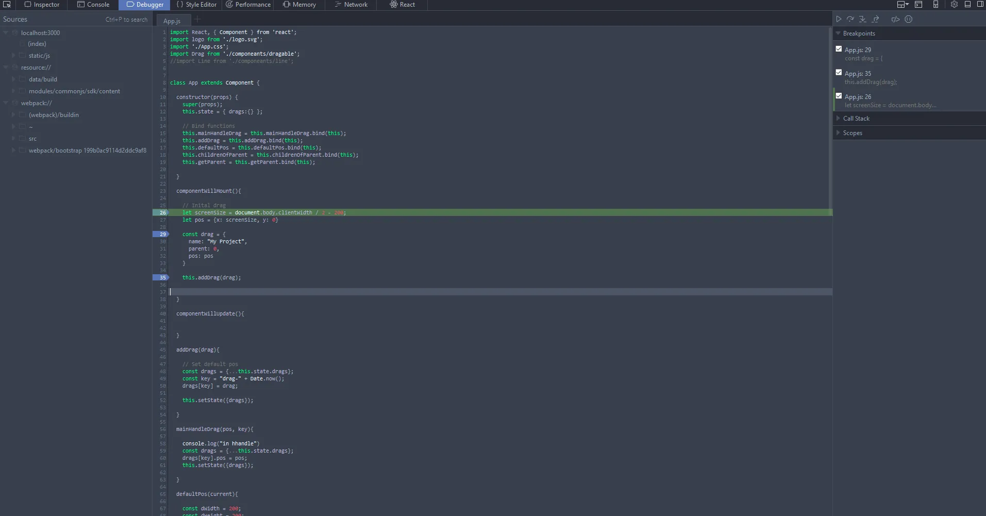
Task: Click the folder icon beside (webpack)/buildin
Action: [23, 114]
